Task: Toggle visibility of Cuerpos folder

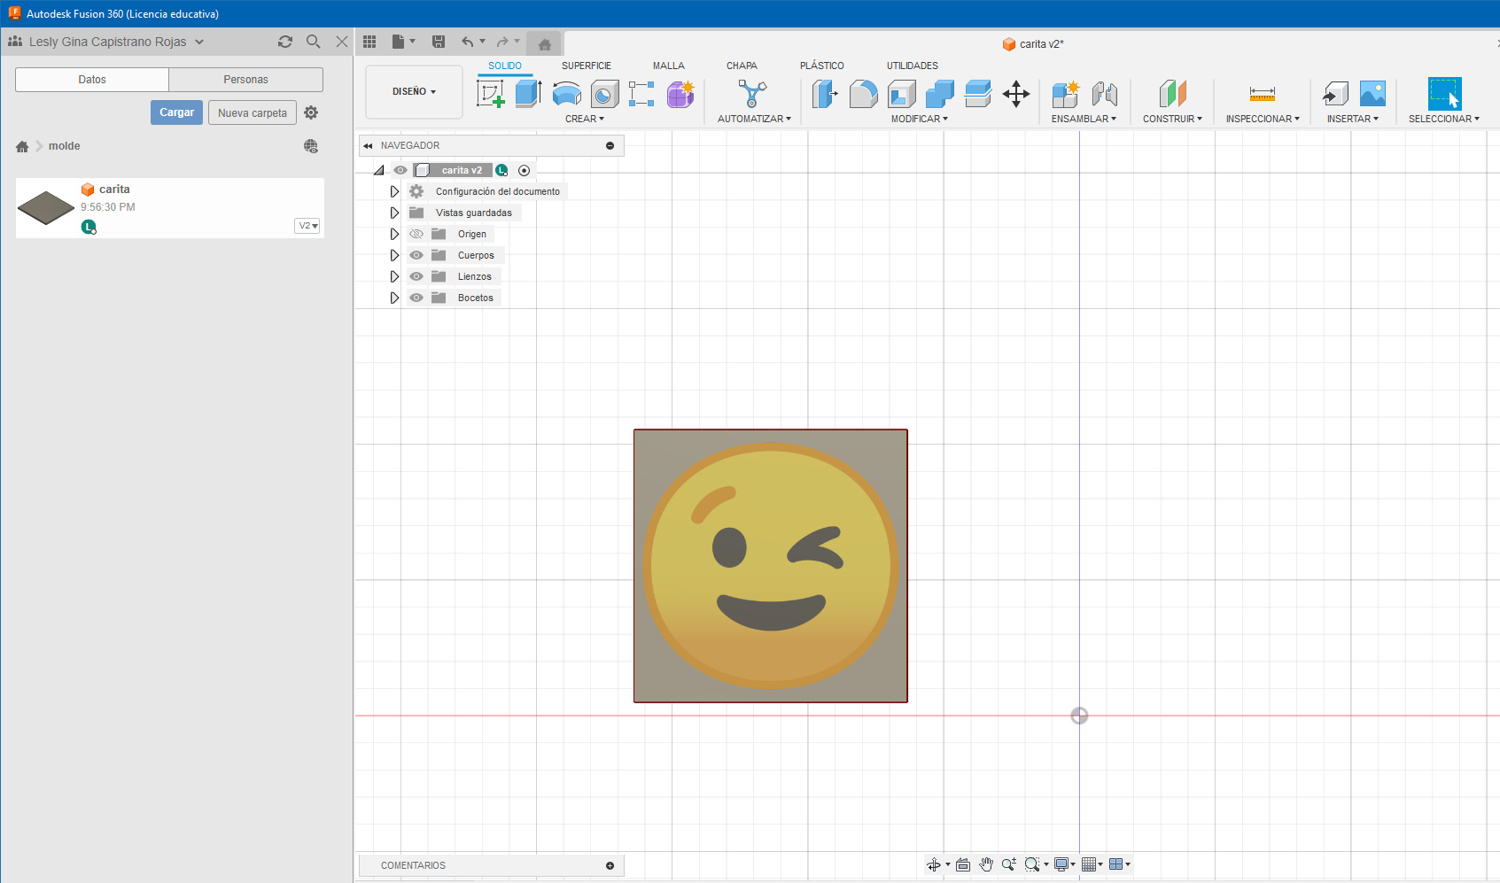Action: (416, 255)
